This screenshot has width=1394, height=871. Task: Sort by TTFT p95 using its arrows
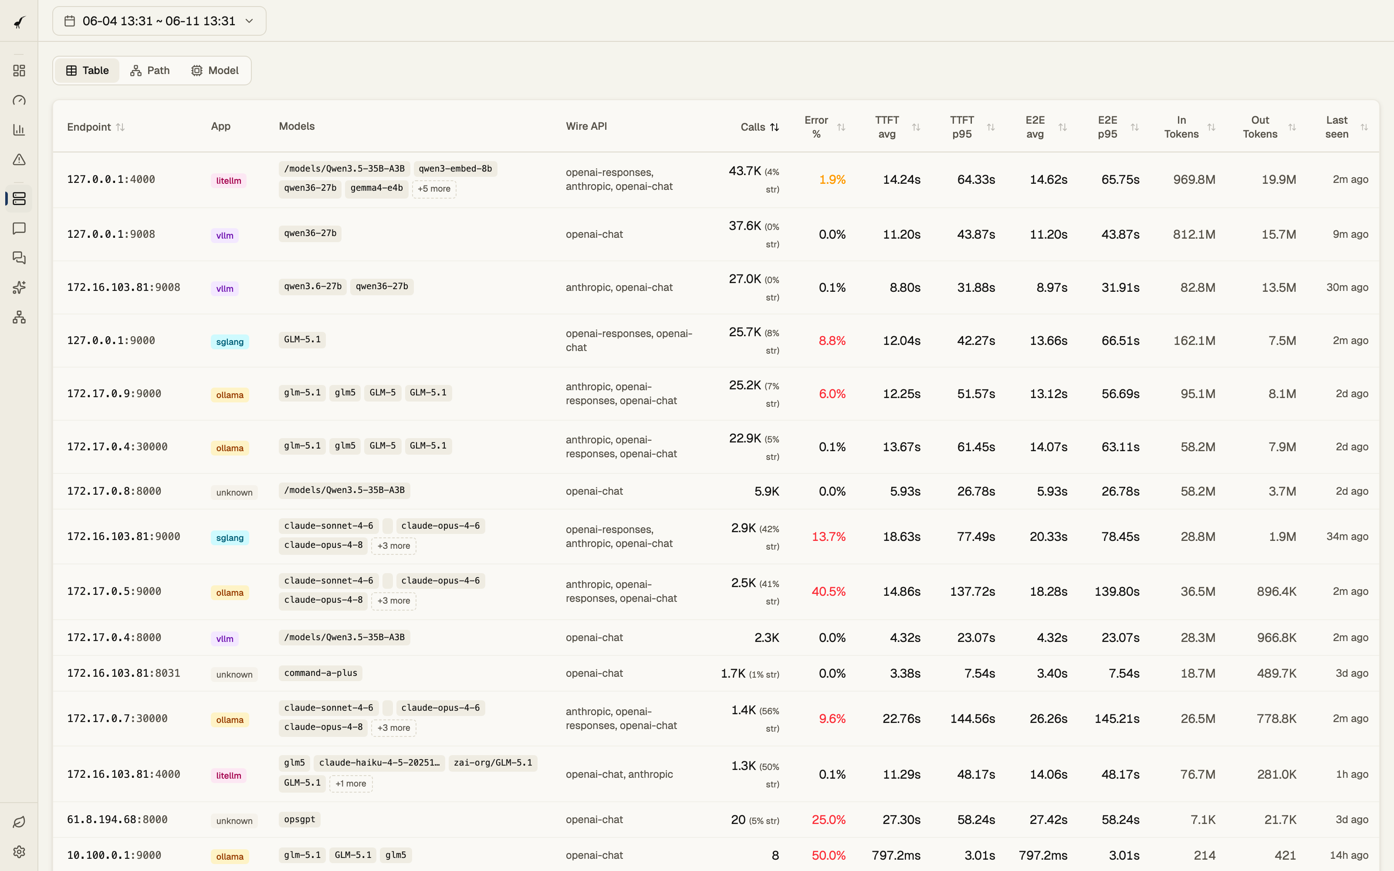[x=991, y=127]
